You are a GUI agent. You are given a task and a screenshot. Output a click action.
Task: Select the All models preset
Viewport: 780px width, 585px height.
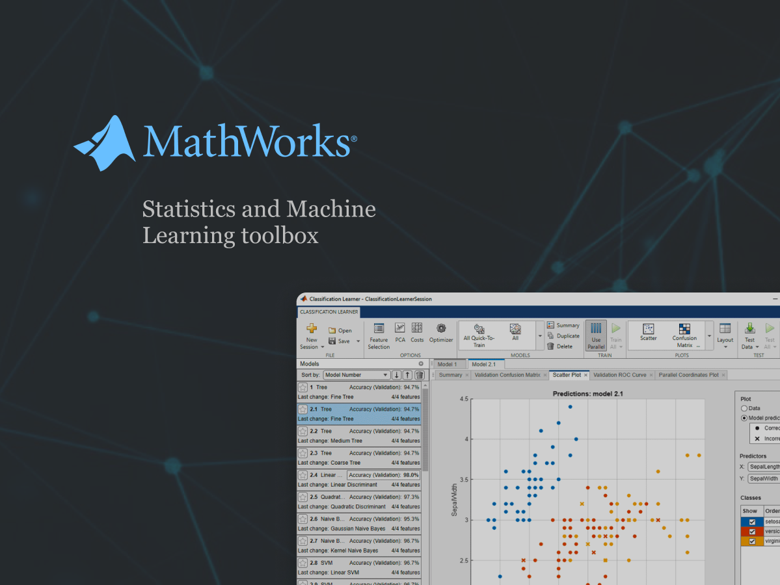click(515, 332)
